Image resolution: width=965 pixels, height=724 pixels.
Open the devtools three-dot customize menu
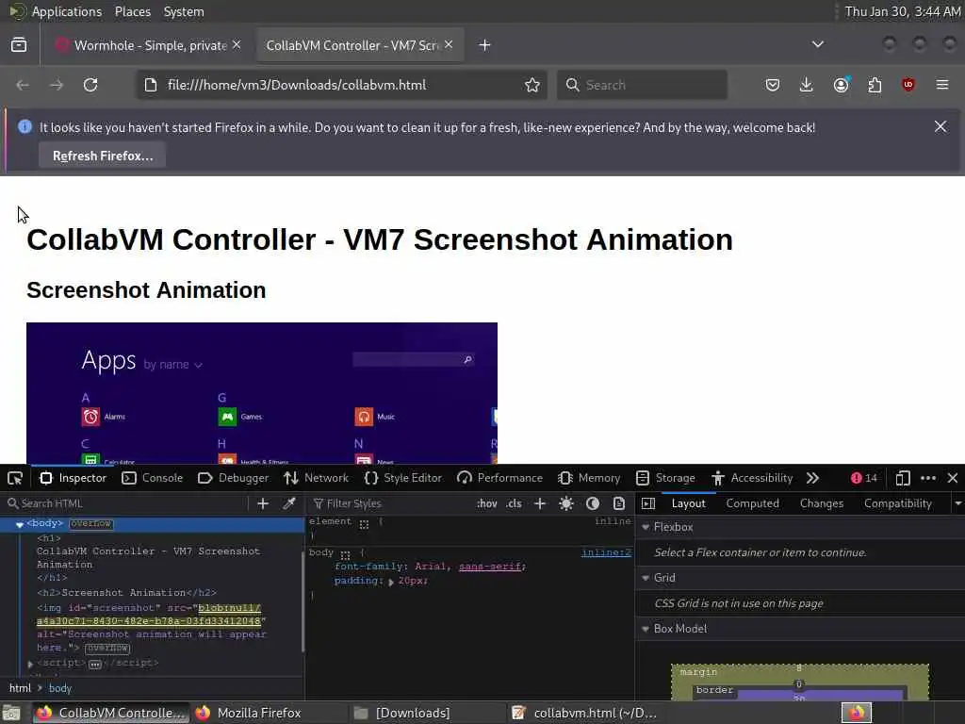click(928, 478)
